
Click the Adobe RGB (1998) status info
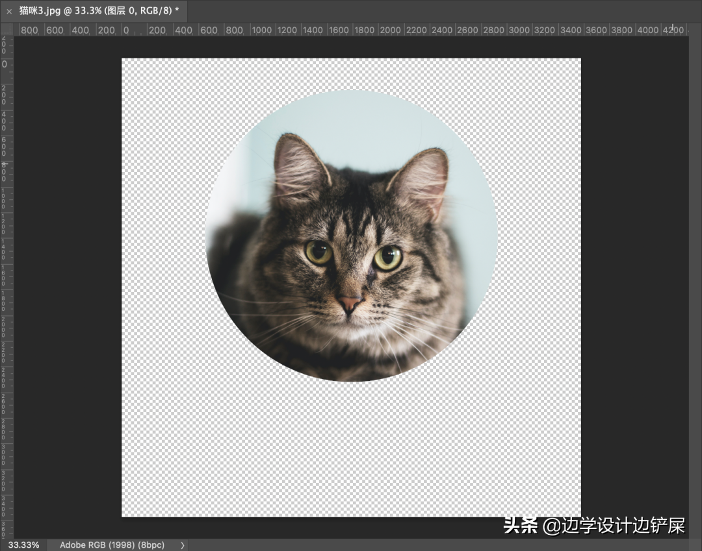coord(112,545)
